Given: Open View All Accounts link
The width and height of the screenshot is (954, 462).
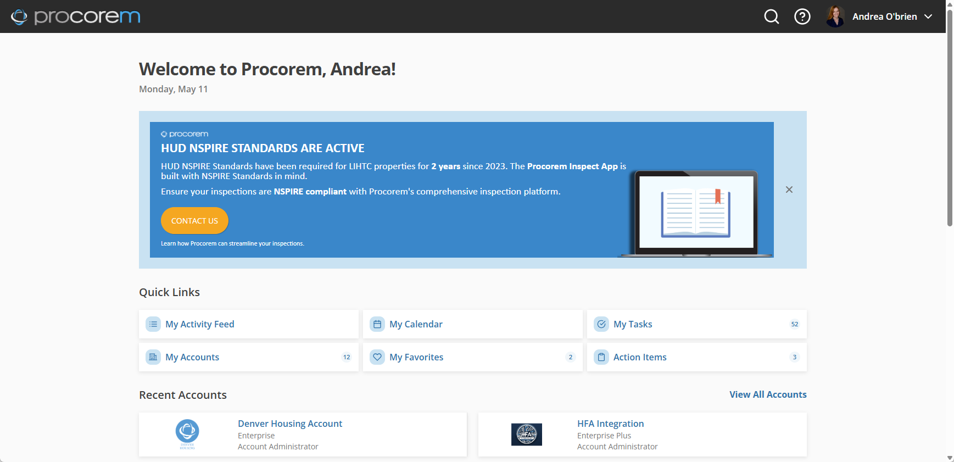Looking at the screenshot, I should 768,394.
